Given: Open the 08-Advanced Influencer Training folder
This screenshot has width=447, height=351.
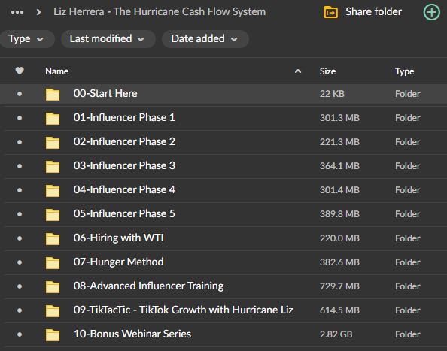Looking at the screenshot, I should tap(148, 286).
